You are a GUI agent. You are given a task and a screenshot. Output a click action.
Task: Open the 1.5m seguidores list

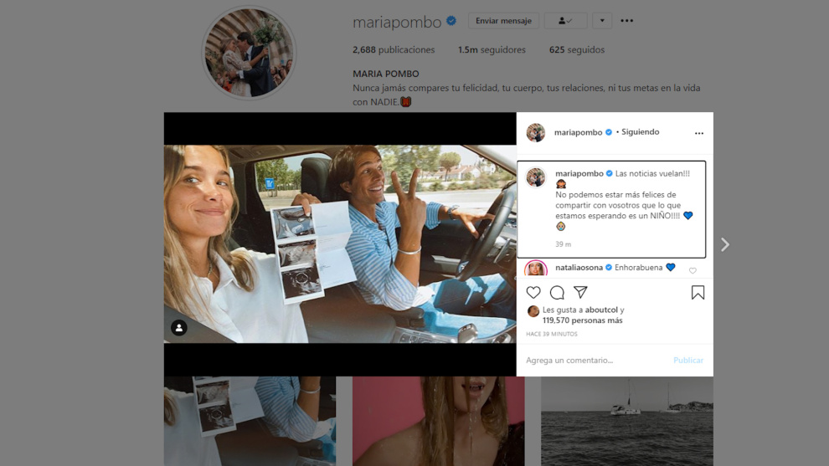click(492, 49)
